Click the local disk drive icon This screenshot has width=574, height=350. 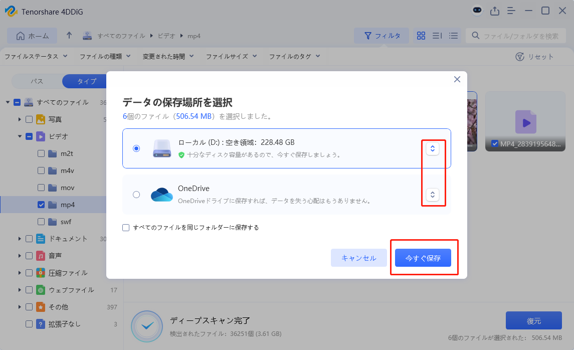(x=162, y=148)
